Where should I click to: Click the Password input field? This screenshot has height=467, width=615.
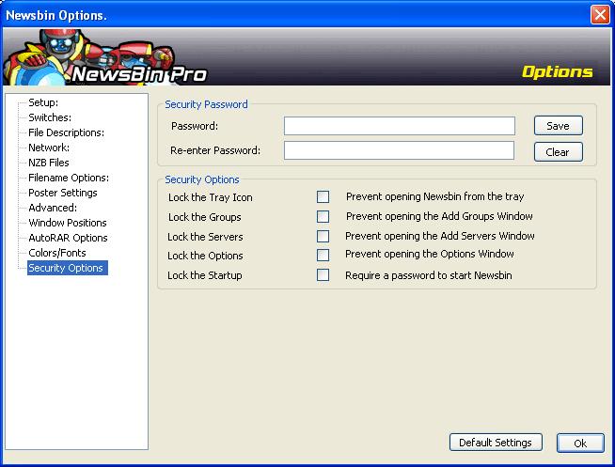click(x=399, y=126)
